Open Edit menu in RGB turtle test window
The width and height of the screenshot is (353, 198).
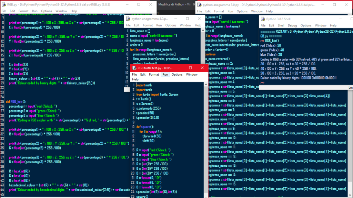(143, 75)
